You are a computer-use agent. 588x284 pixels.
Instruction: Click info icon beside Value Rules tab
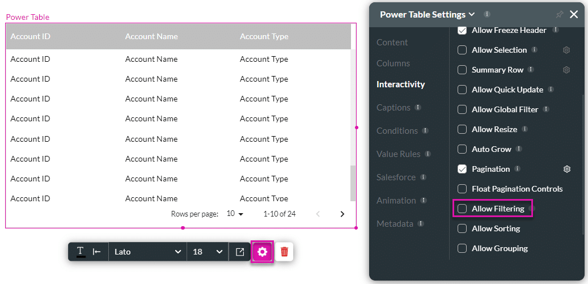coord(428,154)
